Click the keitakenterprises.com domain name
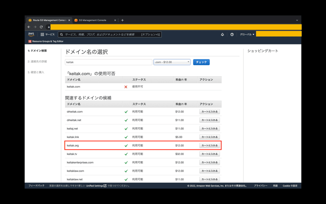Image resolution: width=326 pixels, height=204 pixels. coord(80,162)
